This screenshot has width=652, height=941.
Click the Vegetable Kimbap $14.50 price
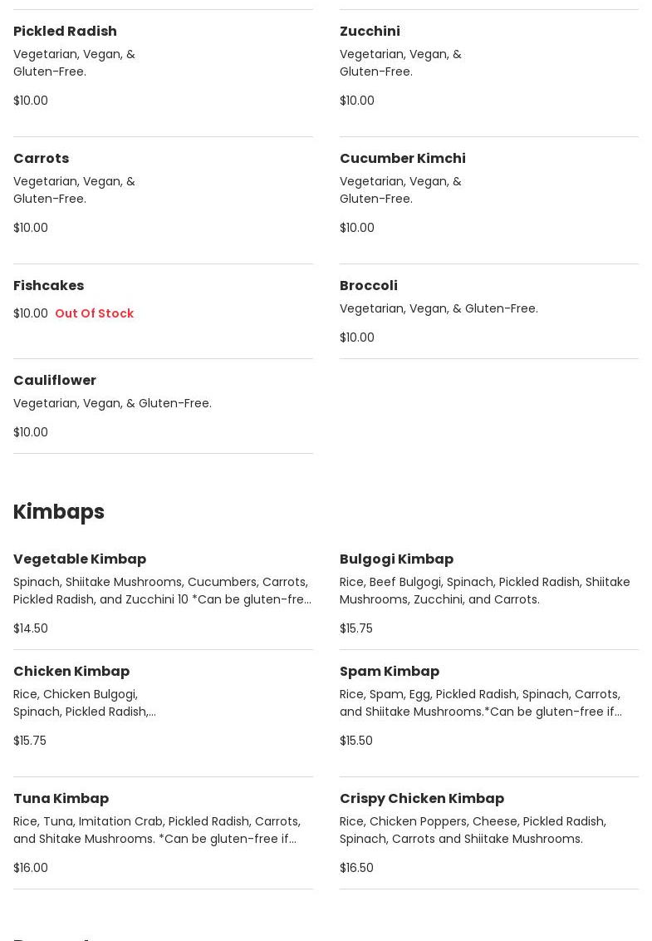coord(31,628)
